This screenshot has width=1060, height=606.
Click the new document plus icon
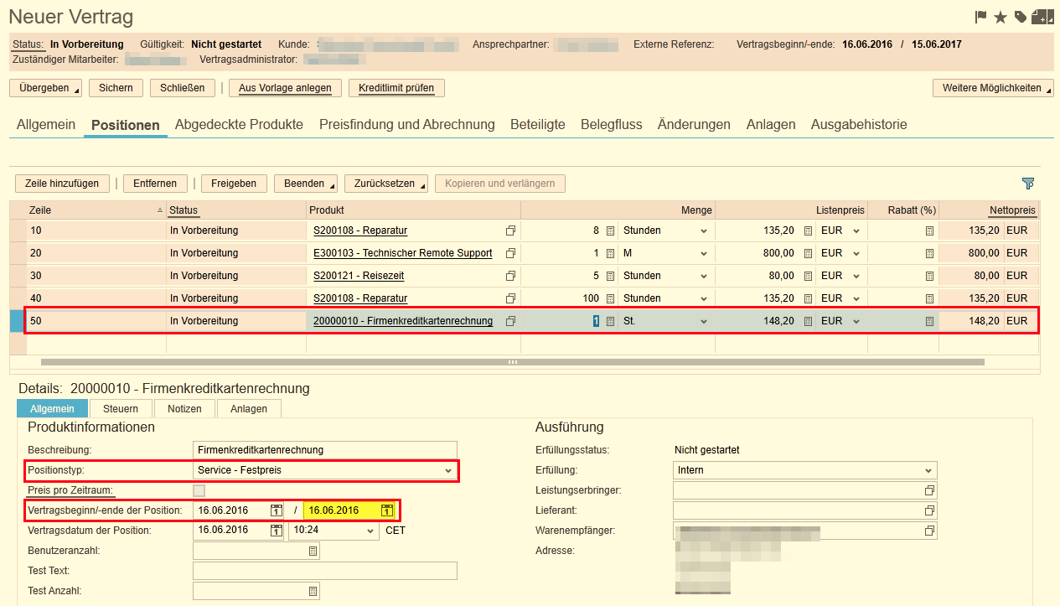(x=1042, y=17)
